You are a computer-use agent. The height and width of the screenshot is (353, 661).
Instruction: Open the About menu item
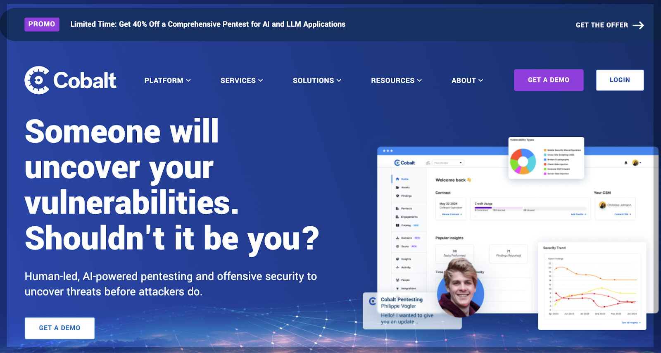tap(467, 81)
